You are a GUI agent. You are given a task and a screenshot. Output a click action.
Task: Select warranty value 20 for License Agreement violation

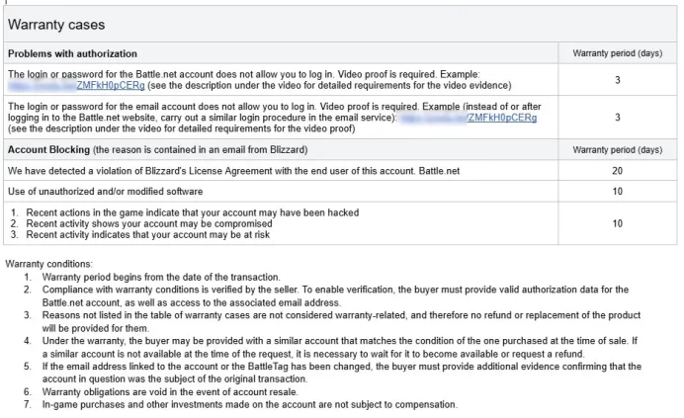coord(617,171)
